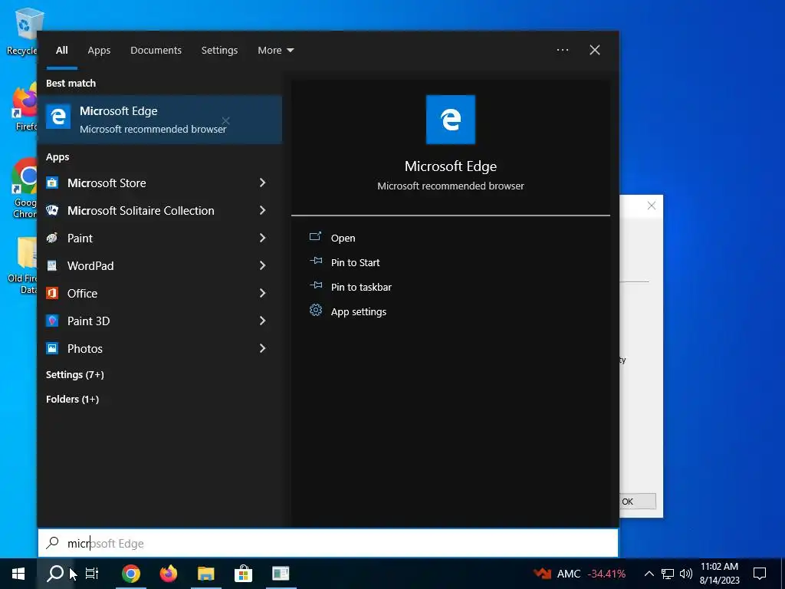Screen dimensions: 785x589
Task: Open the Action Center notifications icon
Action: pos(760,574)
